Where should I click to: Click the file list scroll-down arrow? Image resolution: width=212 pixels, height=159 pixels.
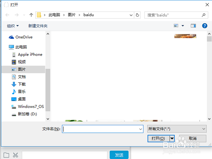tap(209, 119)
